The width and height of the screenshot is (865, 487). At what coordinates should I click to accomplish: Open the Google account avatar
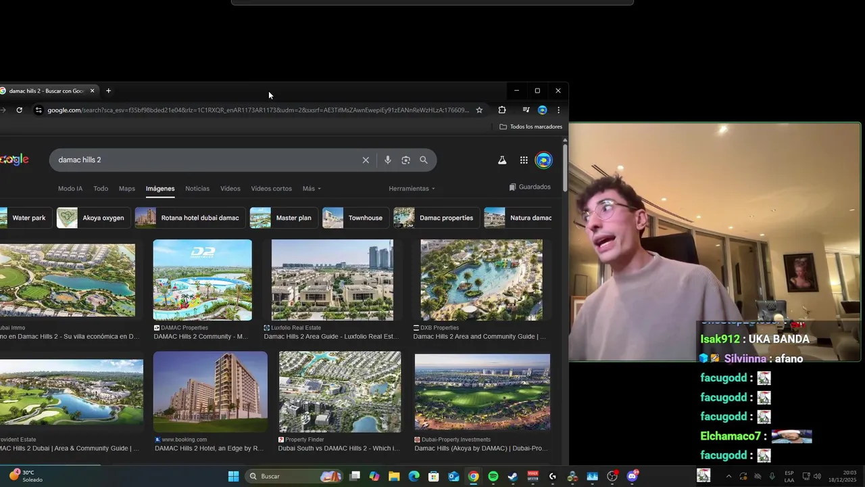coord(543,160)
